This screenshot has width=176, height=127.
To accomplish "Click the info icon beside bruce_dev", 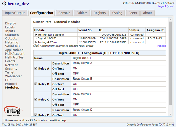I will [4, 4].
